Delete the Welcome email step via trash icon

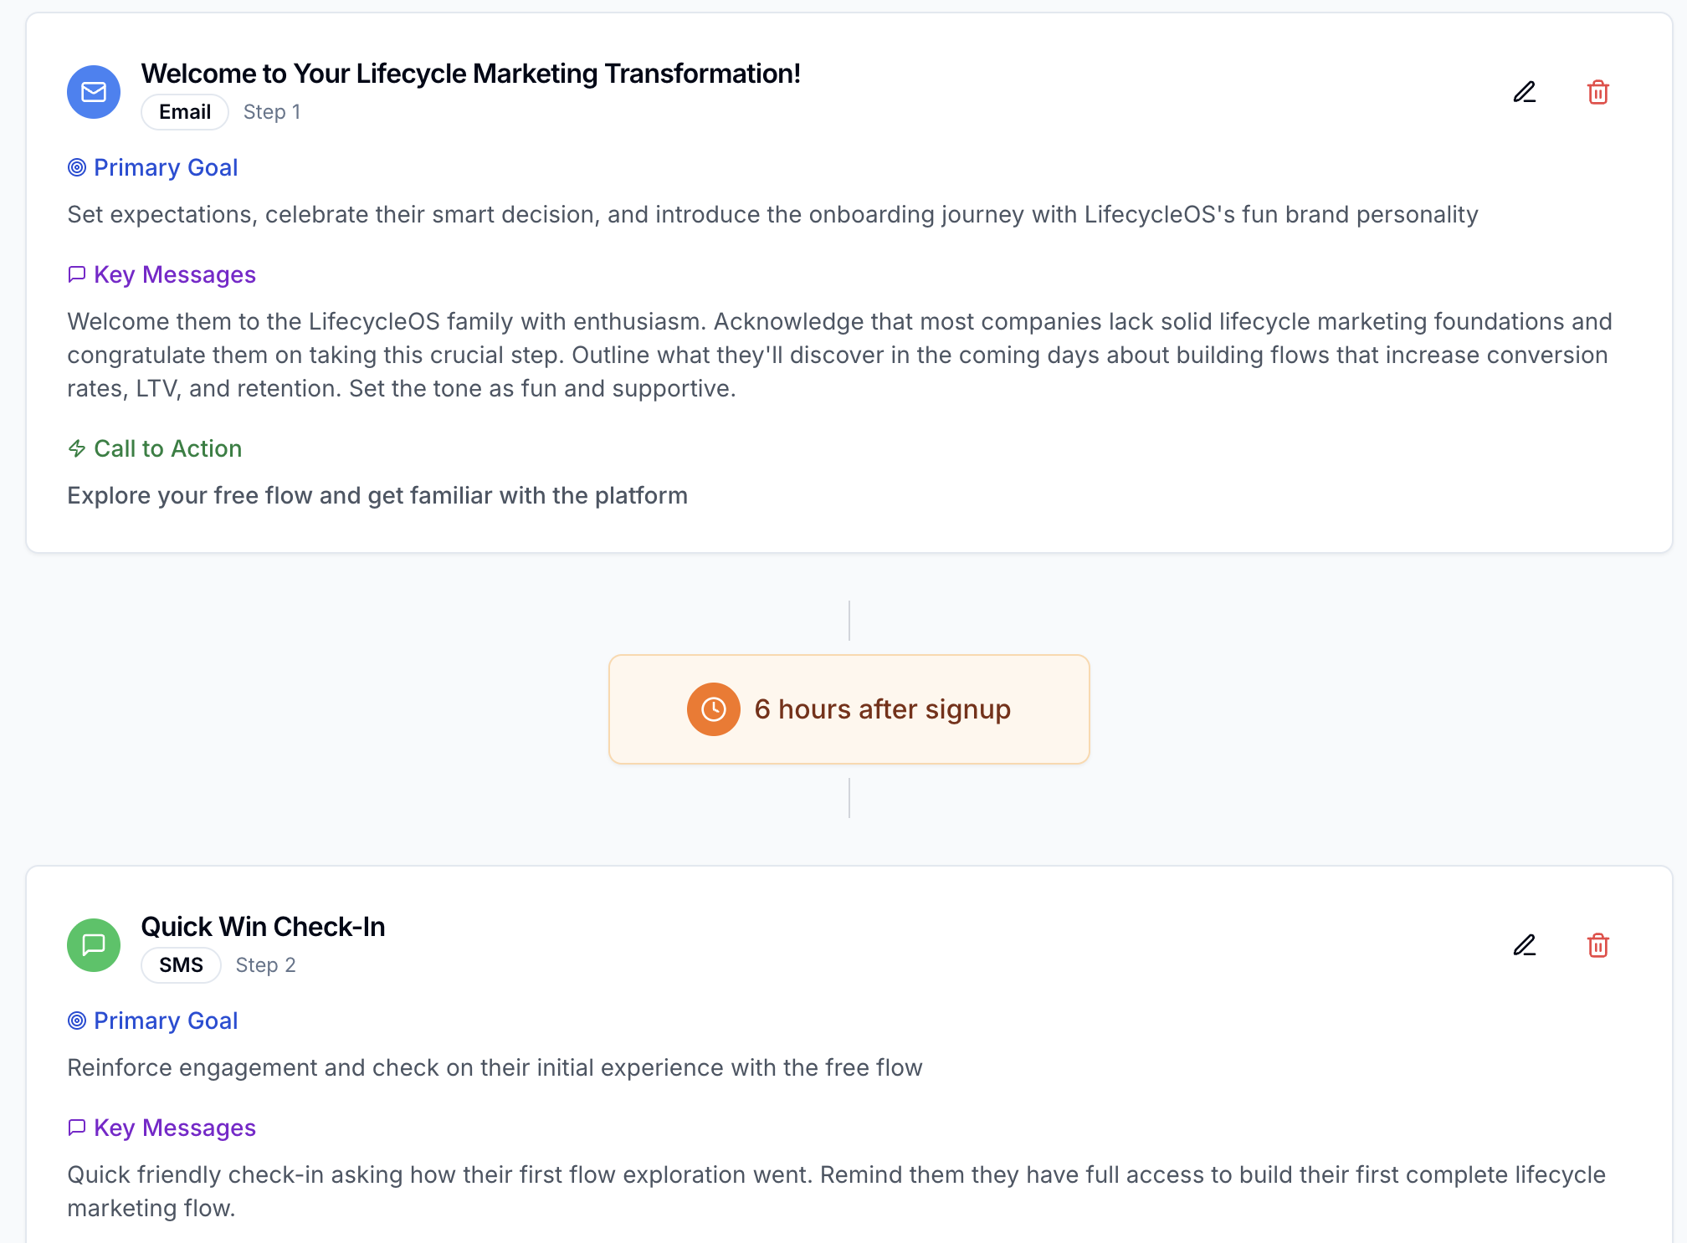[x=1597, y=92]
